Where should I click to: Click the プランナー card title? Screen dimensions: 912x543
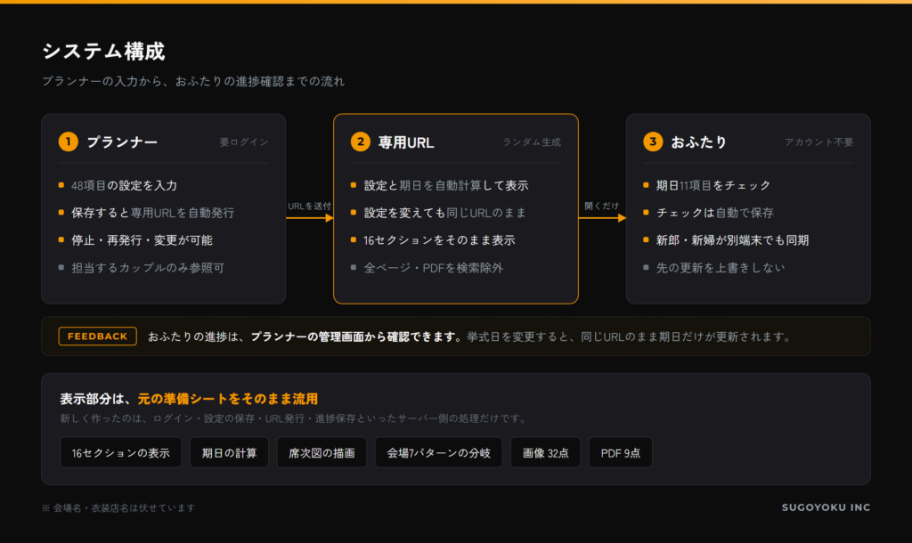122,142
